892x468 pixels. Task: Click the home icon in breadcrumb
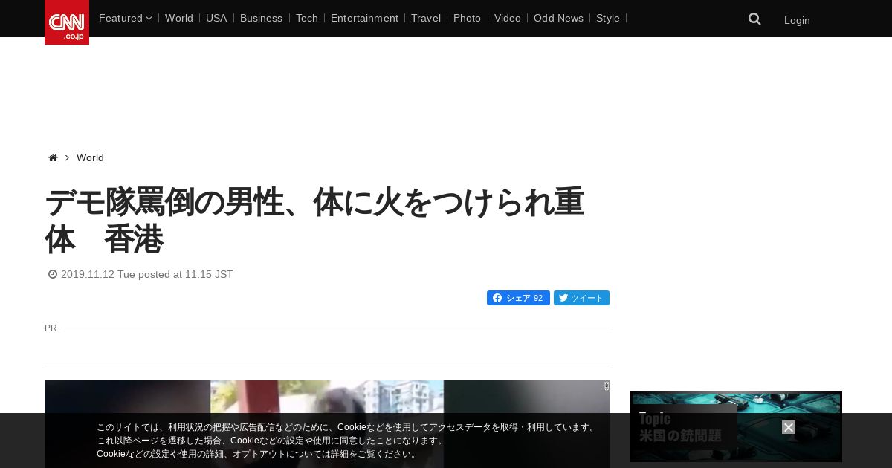[x=53, y=157]
